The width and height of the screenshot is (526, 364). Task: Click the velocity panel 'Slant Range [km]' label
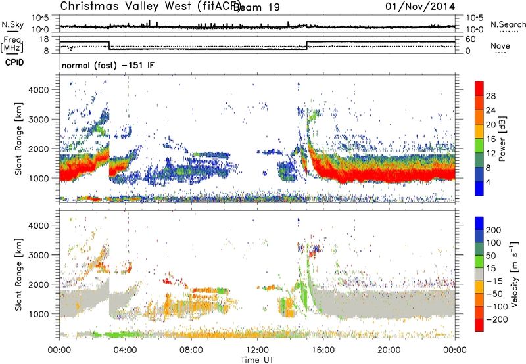18,274
